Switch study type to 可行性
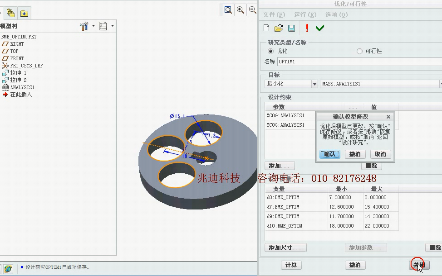 pos(359,51)
